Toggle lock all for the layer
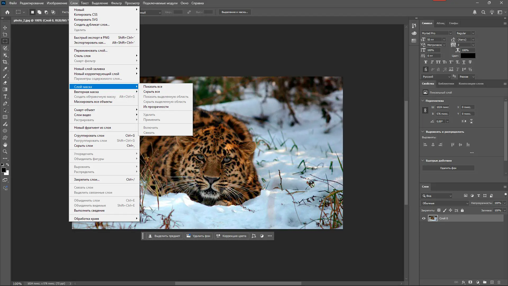Viewport: 508px width, 286px height. 462,211
